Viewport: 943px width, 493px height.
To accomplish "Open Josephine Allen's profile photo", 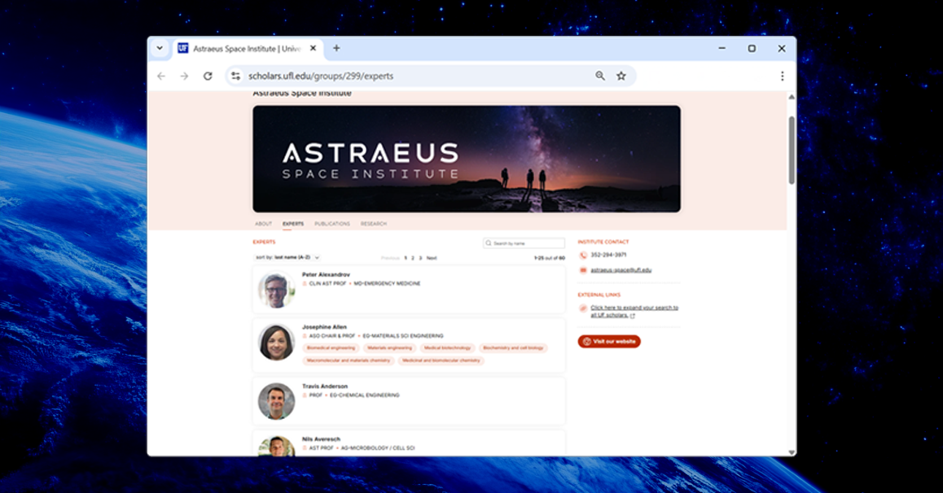I will tap(277, 342).
